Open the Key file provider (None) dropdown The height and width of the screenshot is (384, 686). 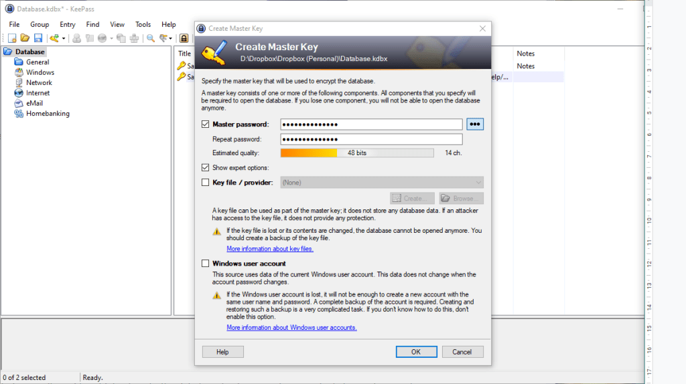[x=381, y=182]
